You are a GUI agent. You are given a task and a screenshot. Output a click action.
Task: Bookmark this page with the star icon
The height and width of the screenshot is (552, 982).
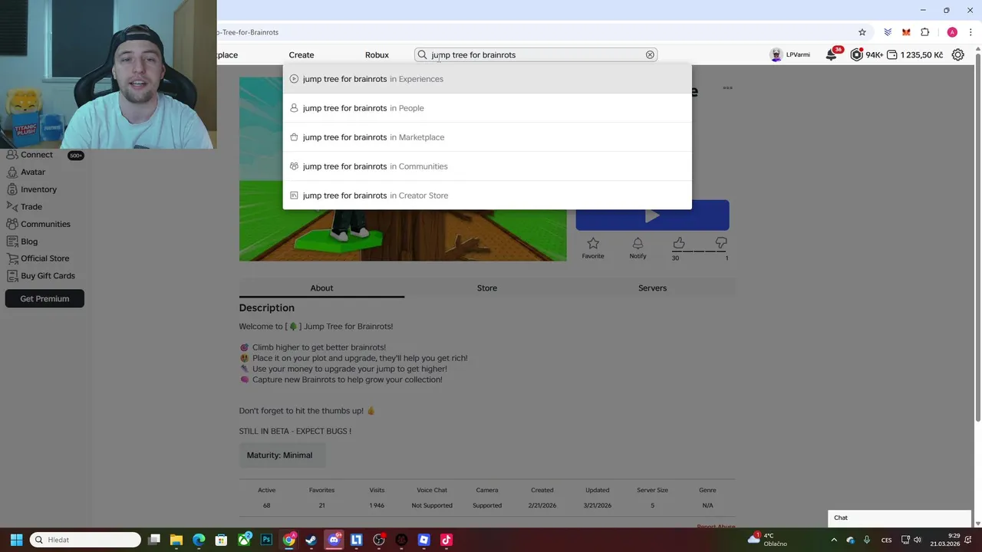[x=862, y=32]
